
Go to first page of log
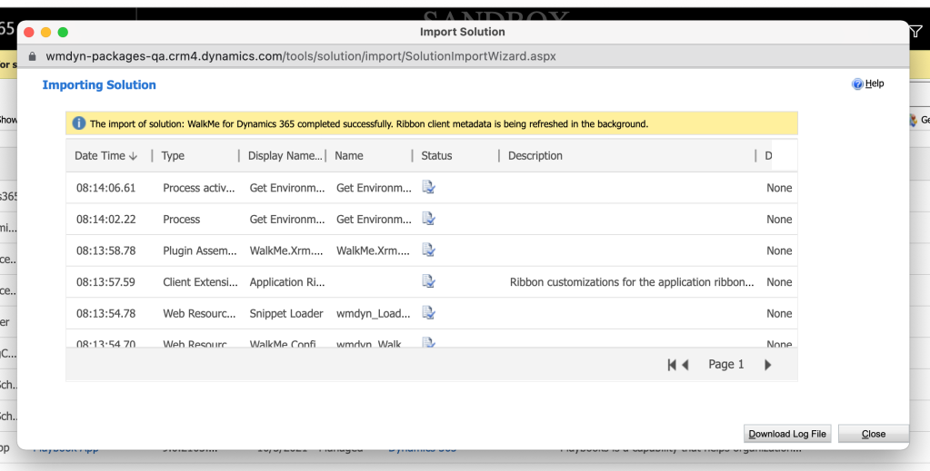[672, 365]
